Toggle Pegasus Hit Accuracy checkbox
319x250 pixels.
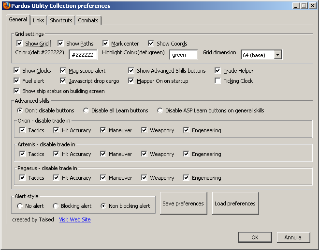click(x=56, y=178)
